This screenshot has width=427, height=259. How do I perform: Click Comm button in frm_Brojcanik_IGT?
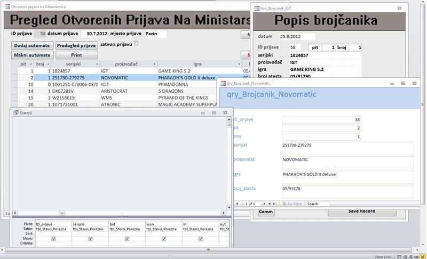[266, 212]
